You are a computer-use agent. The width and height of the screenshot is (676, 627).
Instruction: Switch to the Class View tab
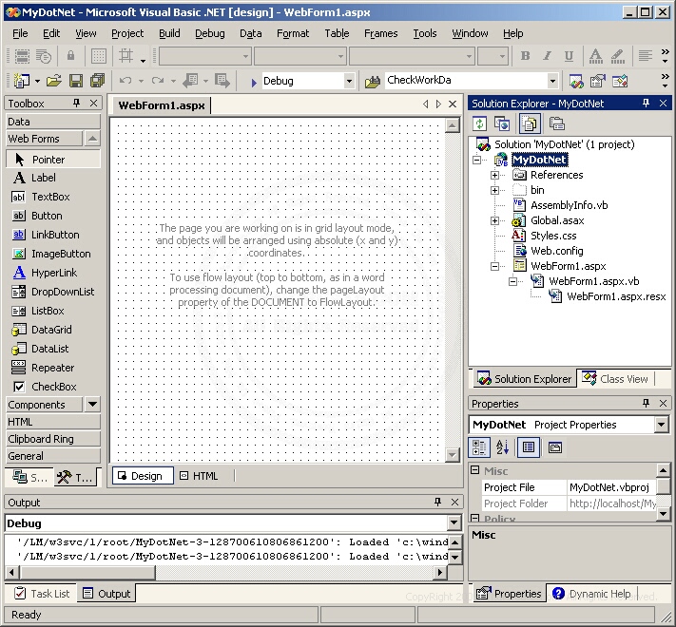615,379
